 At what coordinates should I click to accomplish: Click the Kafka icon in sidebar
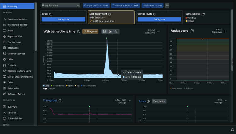coord(4,83)
